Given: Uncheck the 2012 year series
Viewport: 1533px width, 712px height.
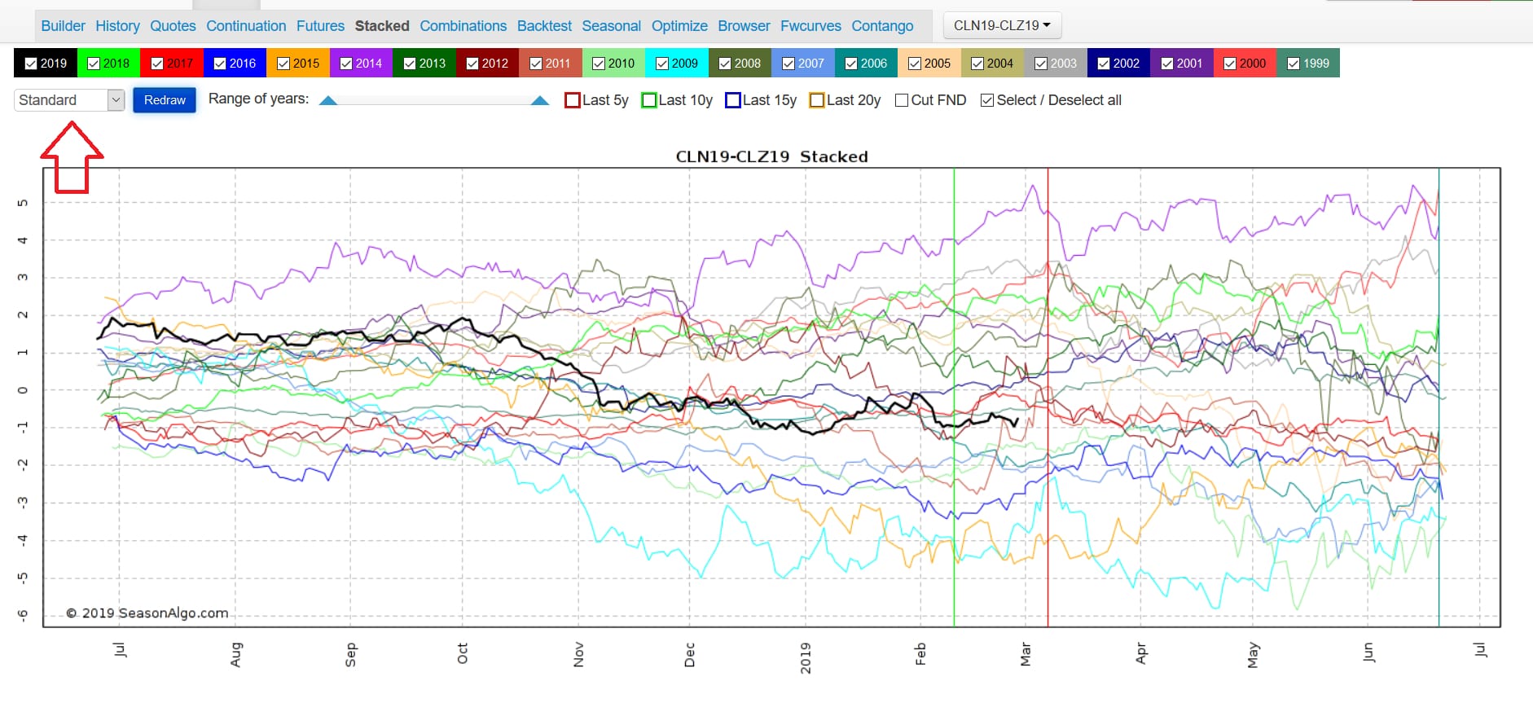Looking at the screenshot, I should coord(472,64).
